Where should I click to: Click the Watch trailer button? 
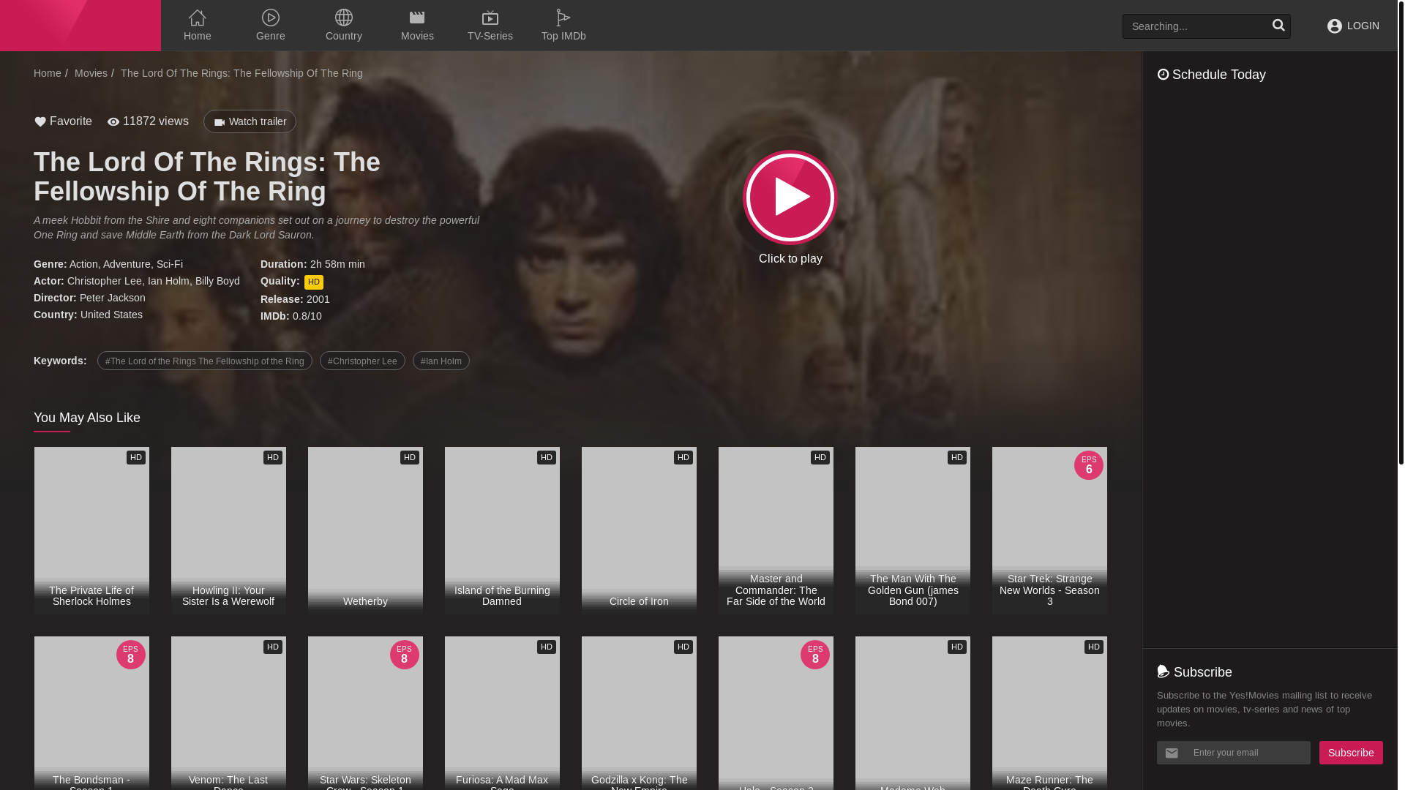[250, 121]
